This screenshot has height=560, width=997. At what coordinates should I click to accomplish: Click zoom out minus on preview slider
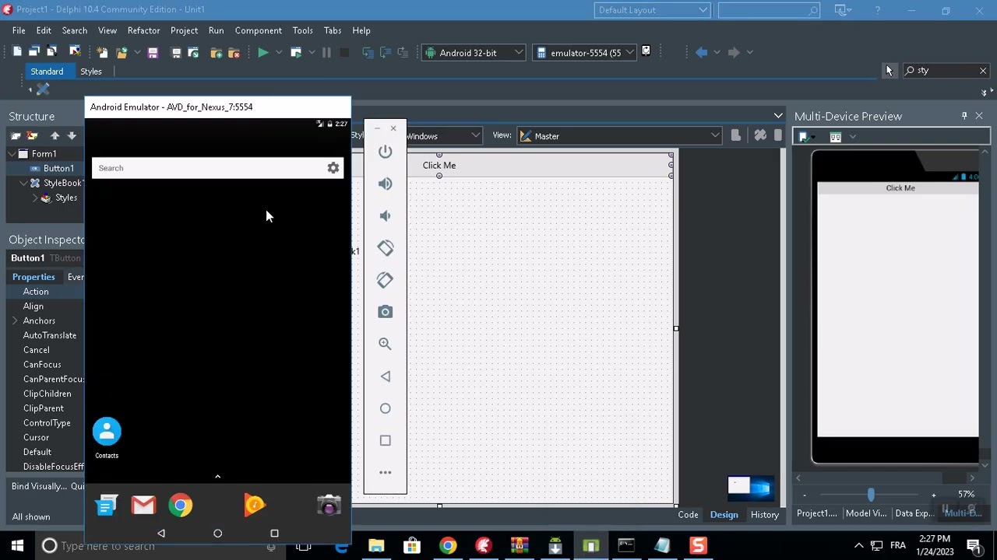805,495
